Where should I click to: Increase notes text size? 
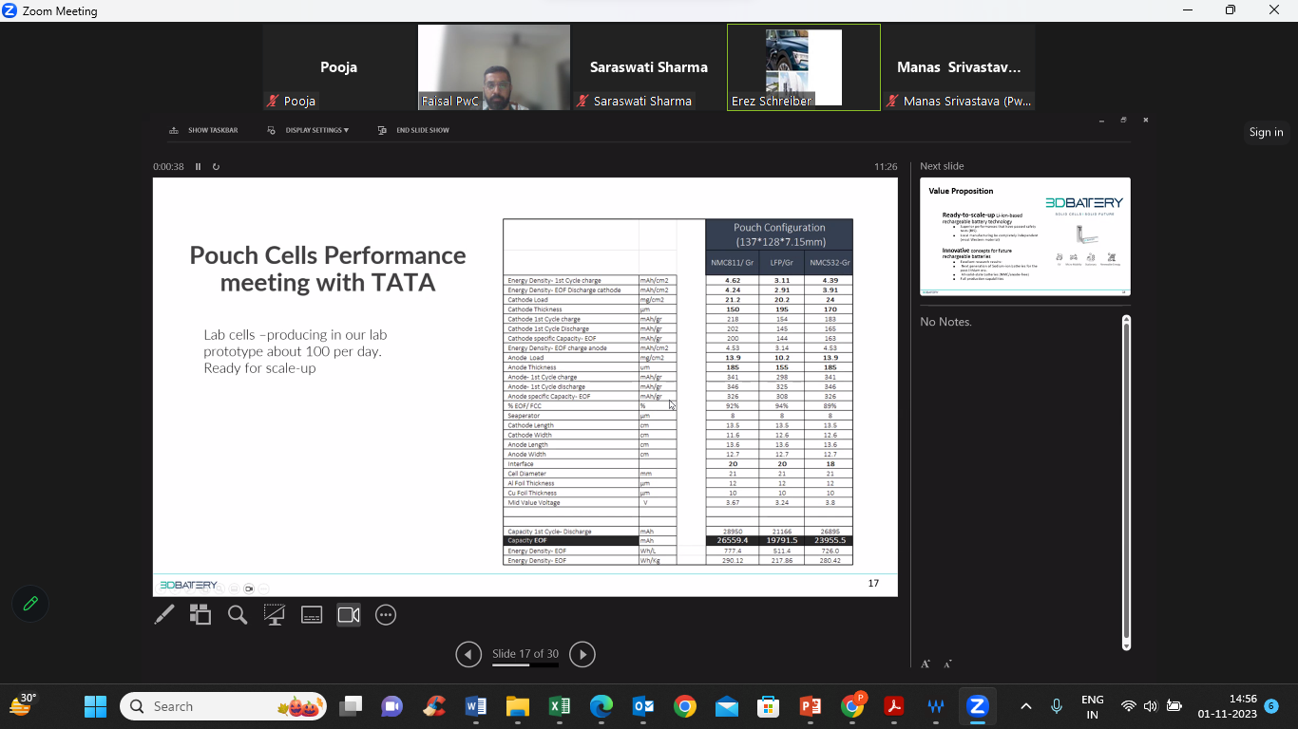926,664
